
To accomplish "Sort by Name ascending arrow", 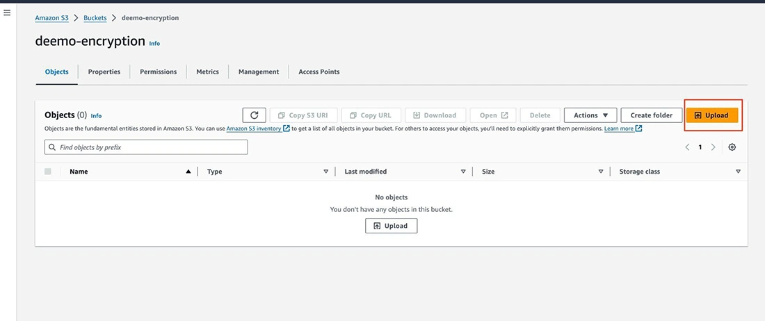I will click(188, 172).
